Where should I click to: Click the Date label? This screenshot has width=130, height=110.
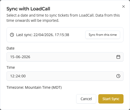10,48
